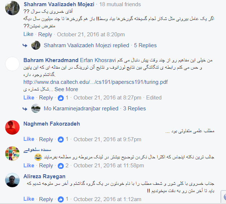Image resolution: width=226 pixels, height=204 pixels.
Task: Open Naghmeh Fakorzadeh's red avatar
Action: coord(12,127)
